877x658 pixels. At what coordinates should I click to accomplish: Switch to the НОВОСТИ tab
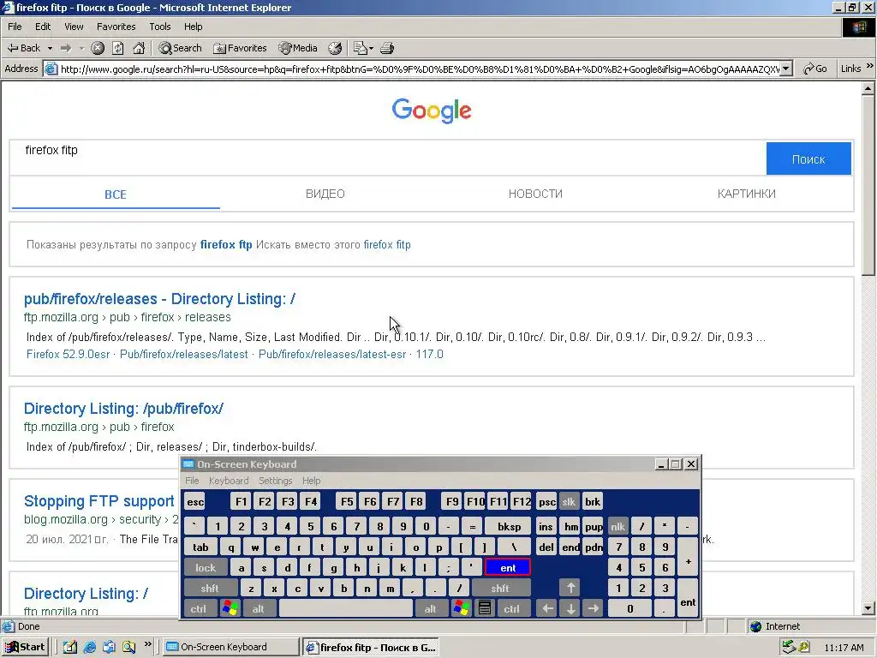tap(535, 194)
